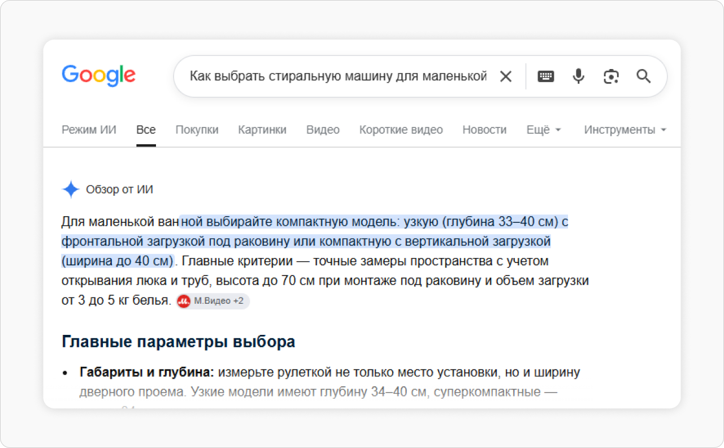Click the Обзор от ИИ label
Image resolution: width=724 pixels, height=448 pixels.
click(x=119, y=189)
